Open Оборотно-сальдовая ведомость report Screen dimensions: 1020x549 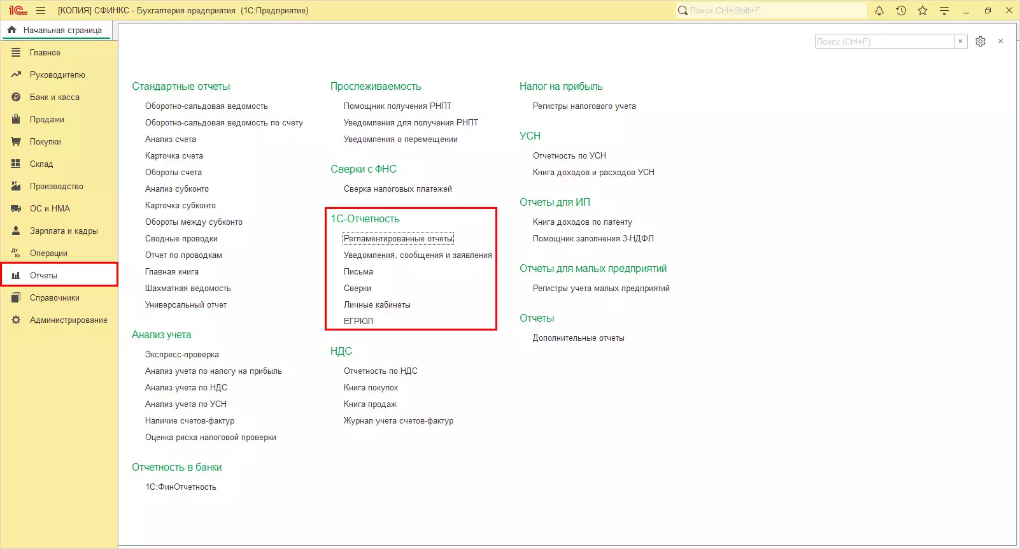click(206, 106)
